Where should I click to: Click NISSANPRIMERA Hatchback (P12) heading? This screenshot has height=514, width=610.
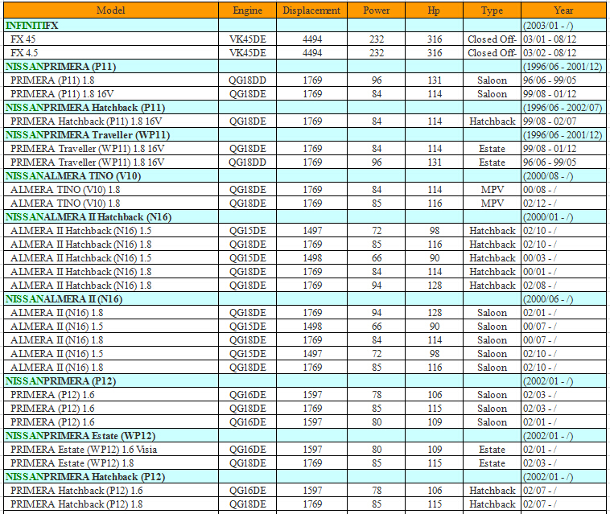coord(85,477)
